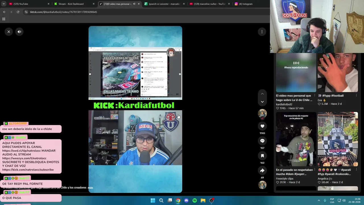Open "En el pasado se respetaban" caption

click(x=294, y=172)
